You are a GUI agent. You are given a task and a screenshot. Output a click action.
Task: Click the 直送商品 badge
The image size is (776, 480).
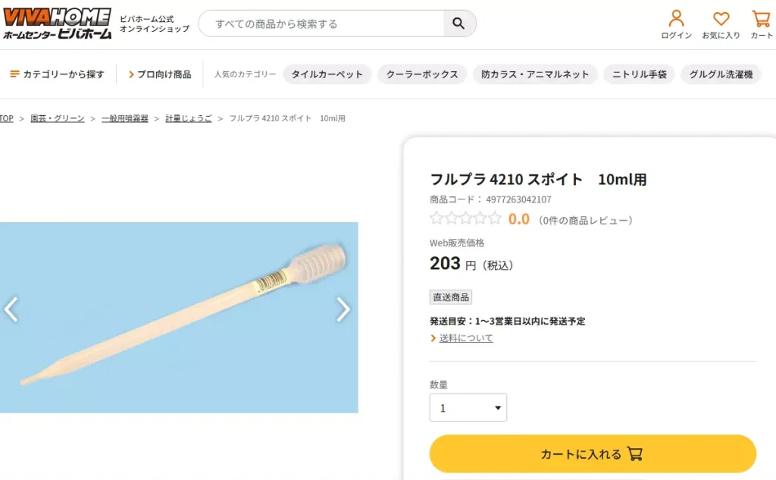point(450,297)
